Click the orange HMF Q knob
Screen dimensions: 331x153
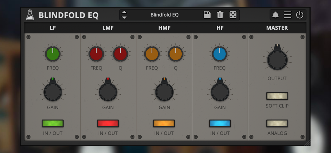176,54
